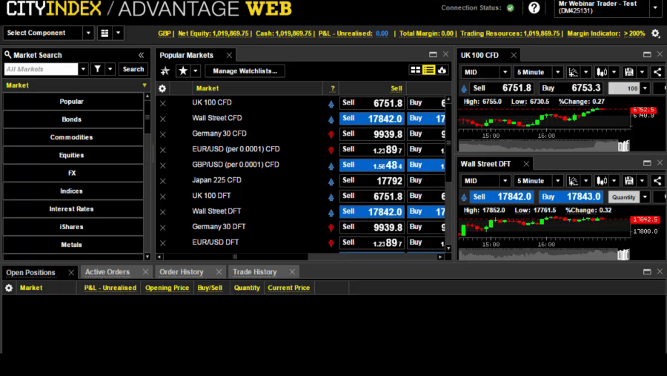This screenshot has height=376, width=667.
Task: Open the account selector dropdown for Mr Webinar Trader
Action: 655,8
